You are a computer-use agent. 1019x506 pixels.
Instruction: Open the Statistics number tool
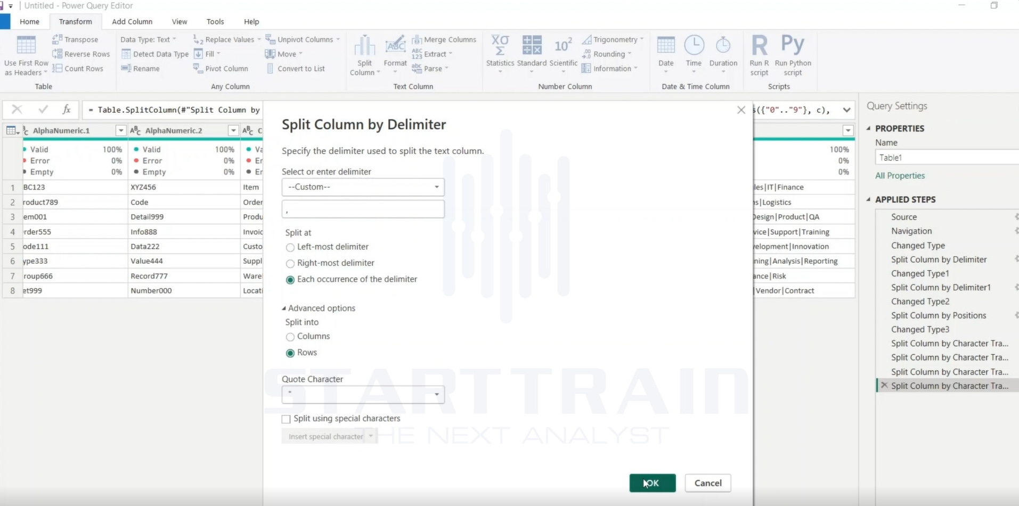tap(500, 54)
